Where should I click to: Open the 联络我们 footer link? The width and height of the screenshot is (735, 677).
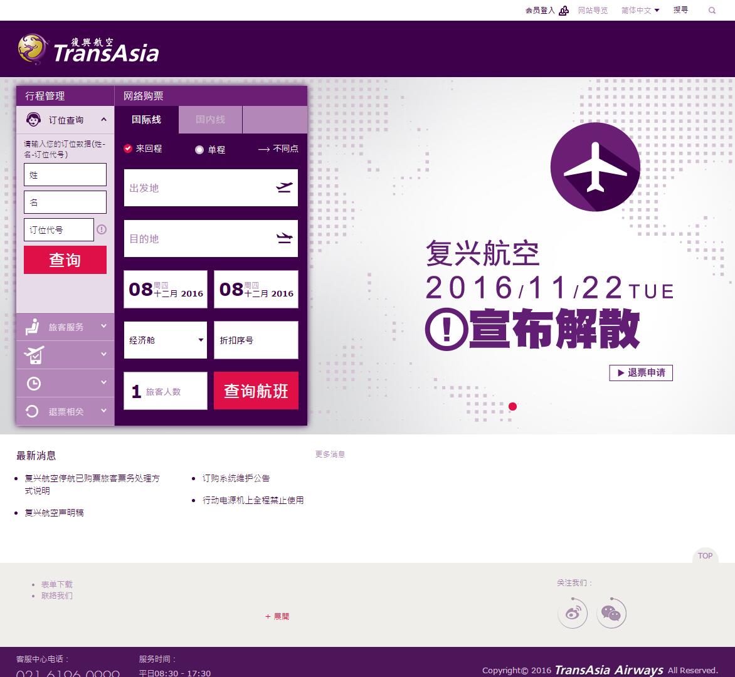coord(56,596)
